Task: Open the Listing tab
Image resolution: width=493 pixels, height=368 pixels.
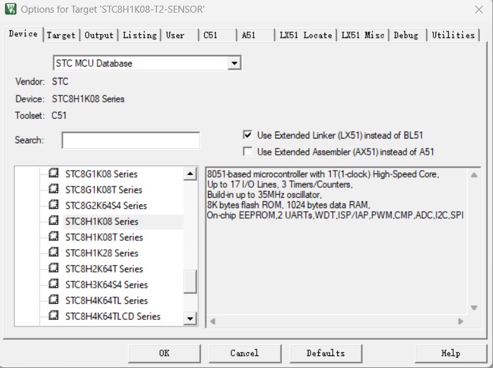Action: point(139,35)
